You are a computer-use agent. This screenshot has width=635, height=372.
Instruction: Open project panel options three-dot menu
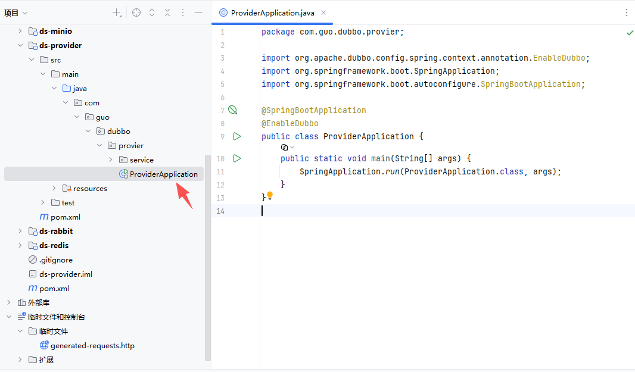click(x=183, y=13)
